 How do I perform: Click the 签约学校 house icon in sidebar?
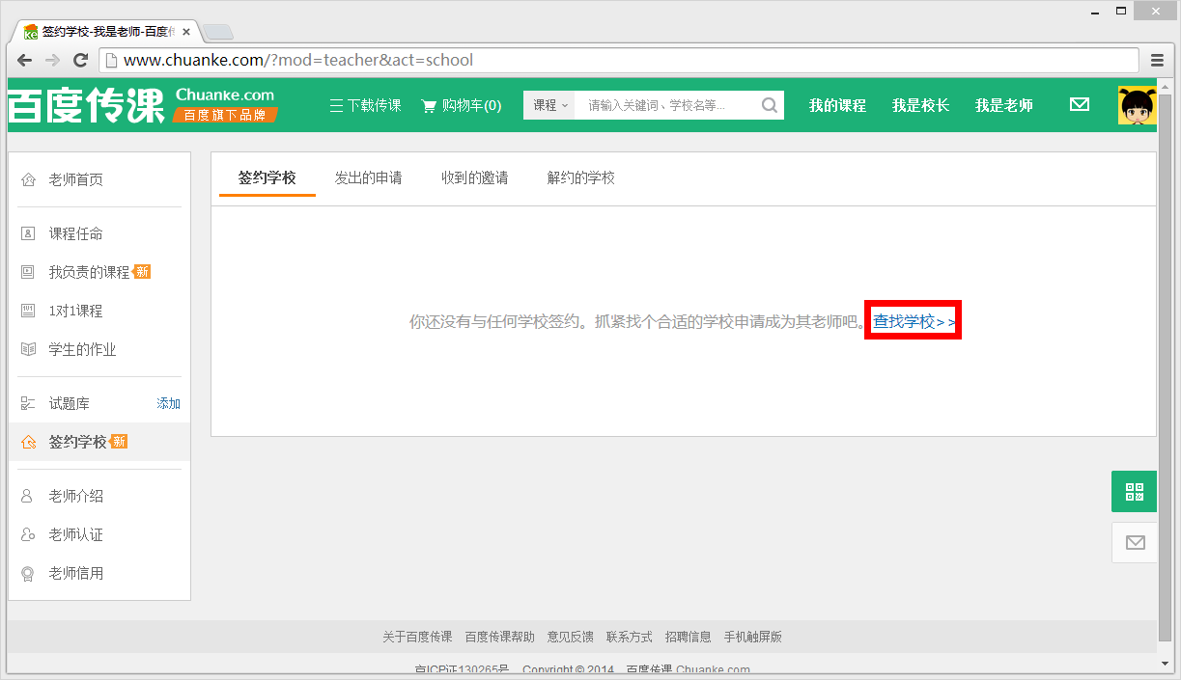tap(29, 441)
